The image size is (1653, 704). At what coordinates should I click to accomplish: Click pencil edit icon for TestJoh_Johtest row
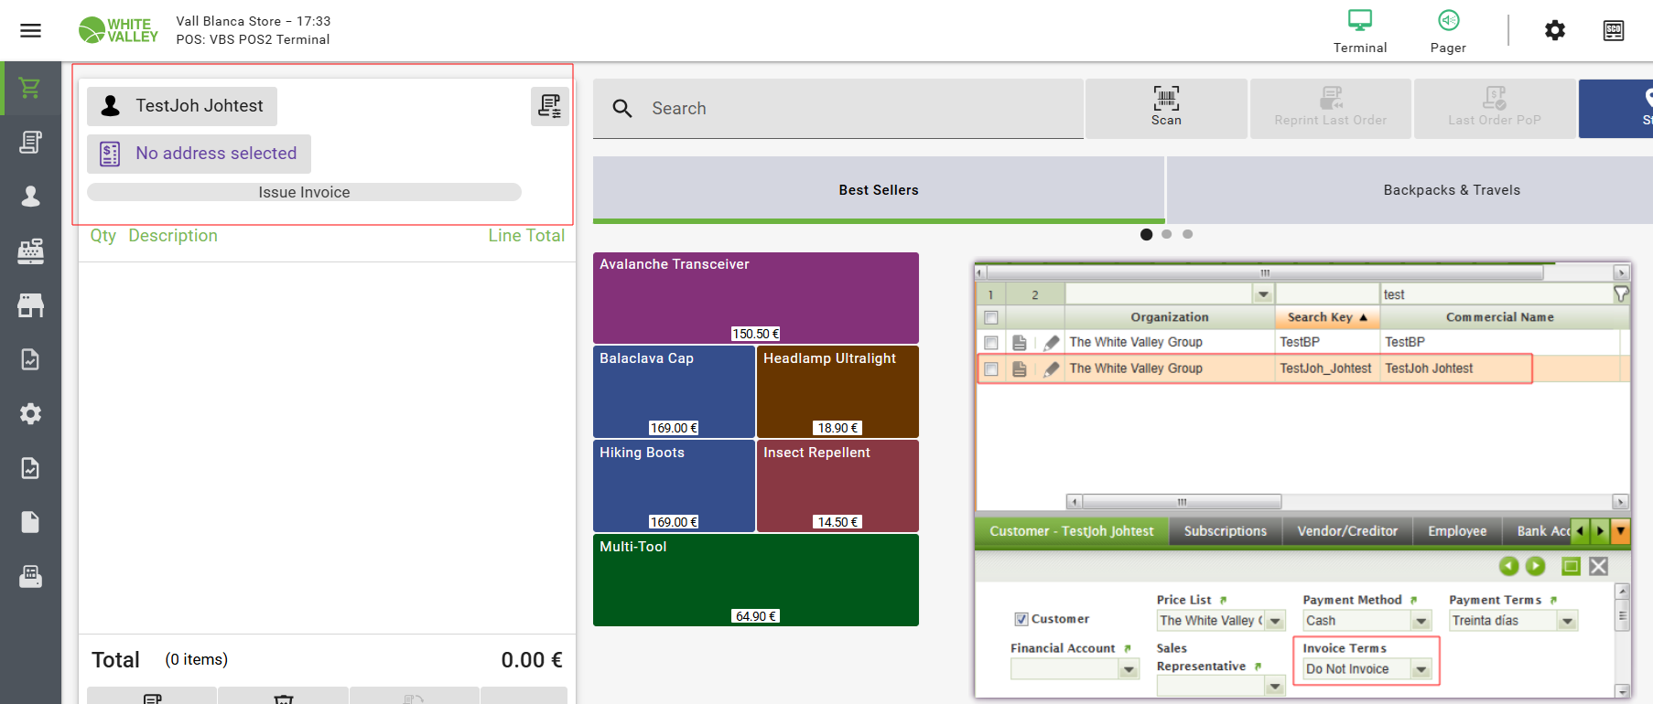tap(1051, 368)
